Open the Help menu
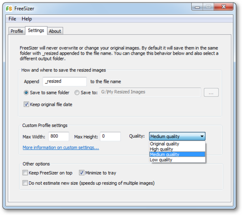The image size is (242, 215). pos(27,19)
